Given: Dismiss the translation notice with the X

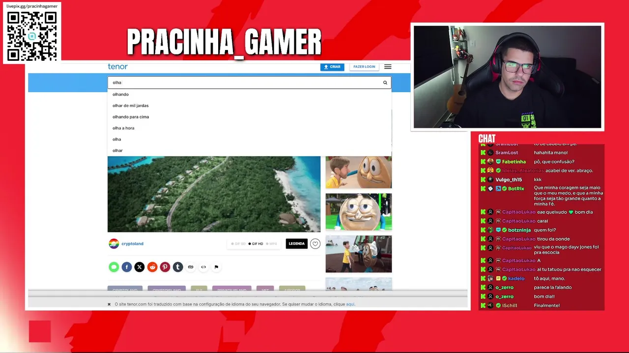Looking at the screenshot, I should click(109, 304).
